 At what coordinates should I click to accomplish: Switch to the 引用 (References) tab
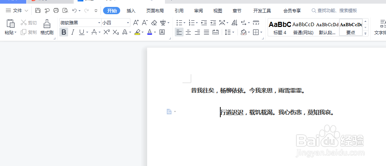[x=179, y=11]
